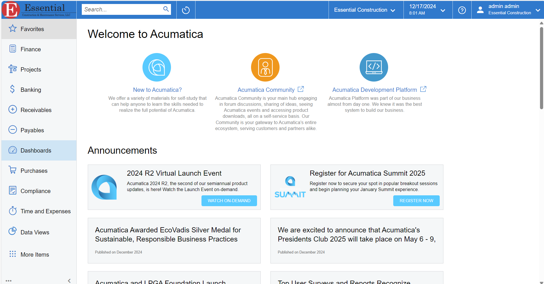Click the Projects crane icon
This screenshot has height=284, width=544.
coord(13,69)
